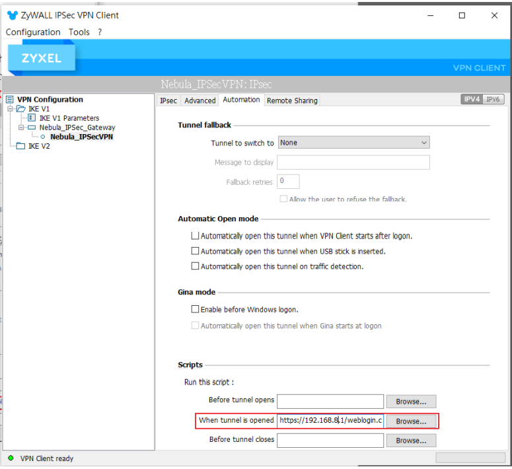Open the Configuration menu
The width and height of the screenshot is (512, 469).
coord(33,32)
